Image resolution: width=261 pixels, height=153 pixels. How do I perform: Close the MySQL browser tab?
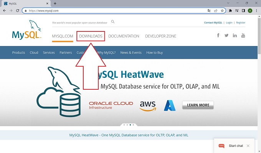click(47, 3)
